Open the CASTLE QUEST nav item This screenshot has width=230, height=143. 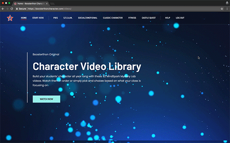coord(149,18)
